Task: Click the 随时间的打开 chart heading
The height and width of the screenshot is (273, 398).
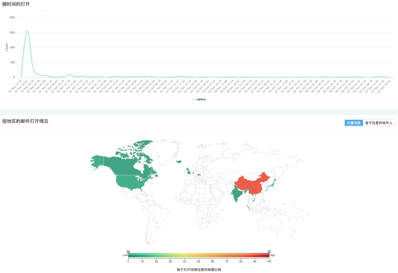Action: coord(17,4)
